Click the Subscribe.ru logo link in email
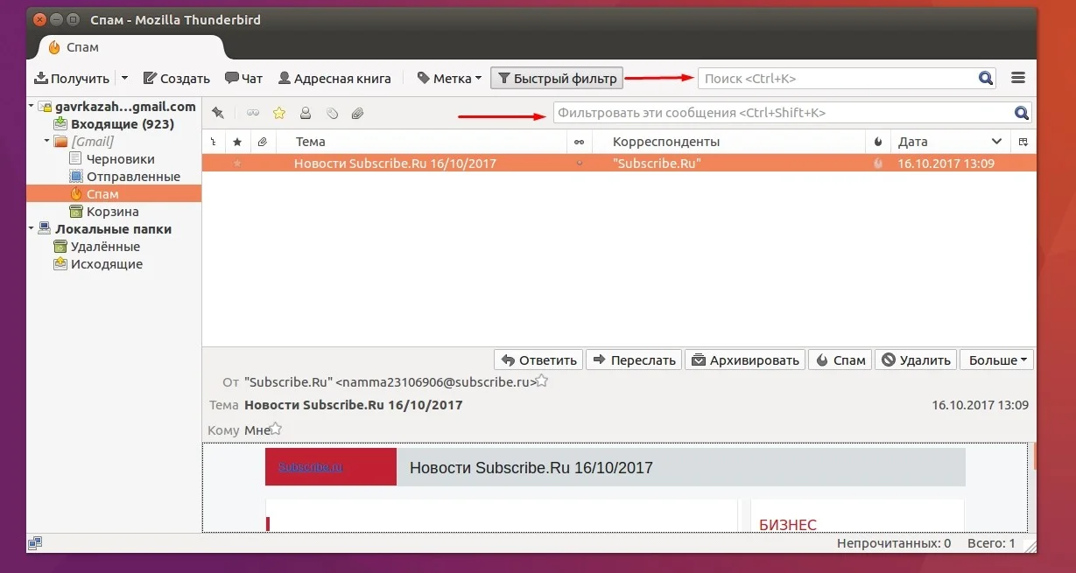This screenshot has height=573, width=1076. click(x=311, y=467)
